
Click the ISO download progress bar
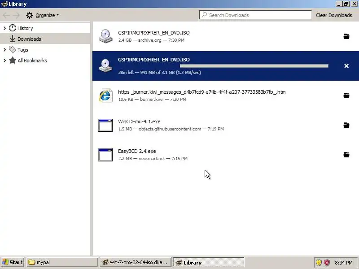[254, 66]
